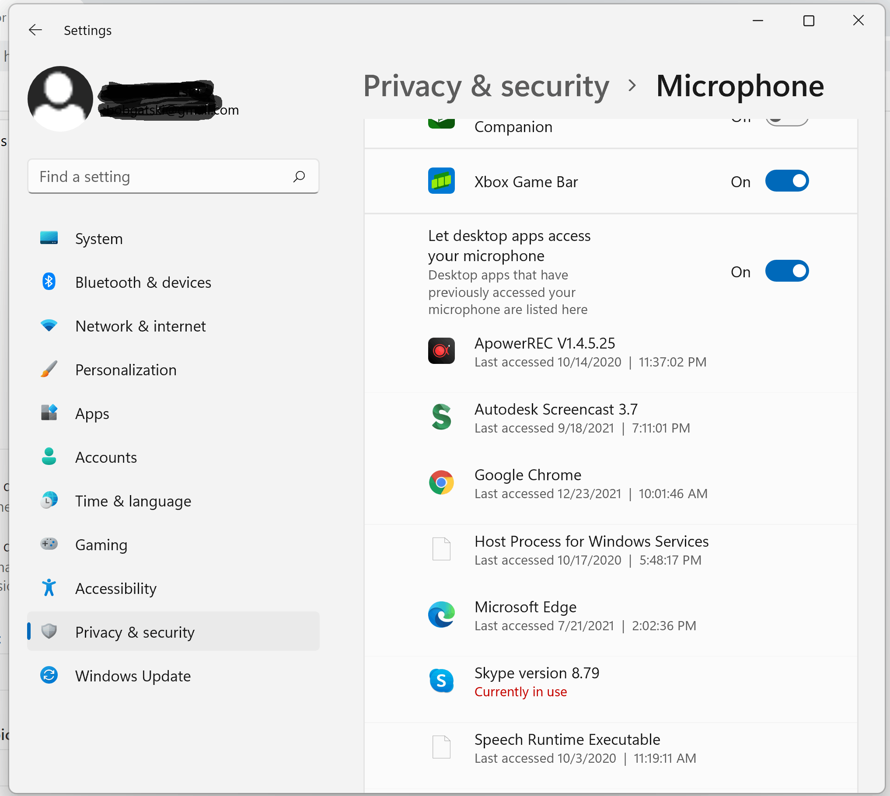This screenshot has width=890, height=796.
Task: Click the Xbox Game Bar app icon
Action: point(441,181)
